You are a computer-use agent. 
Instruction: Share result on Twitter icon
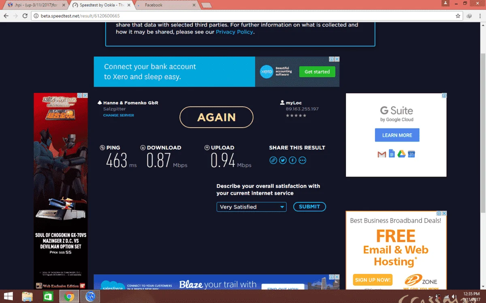click(x=283, y=160)
